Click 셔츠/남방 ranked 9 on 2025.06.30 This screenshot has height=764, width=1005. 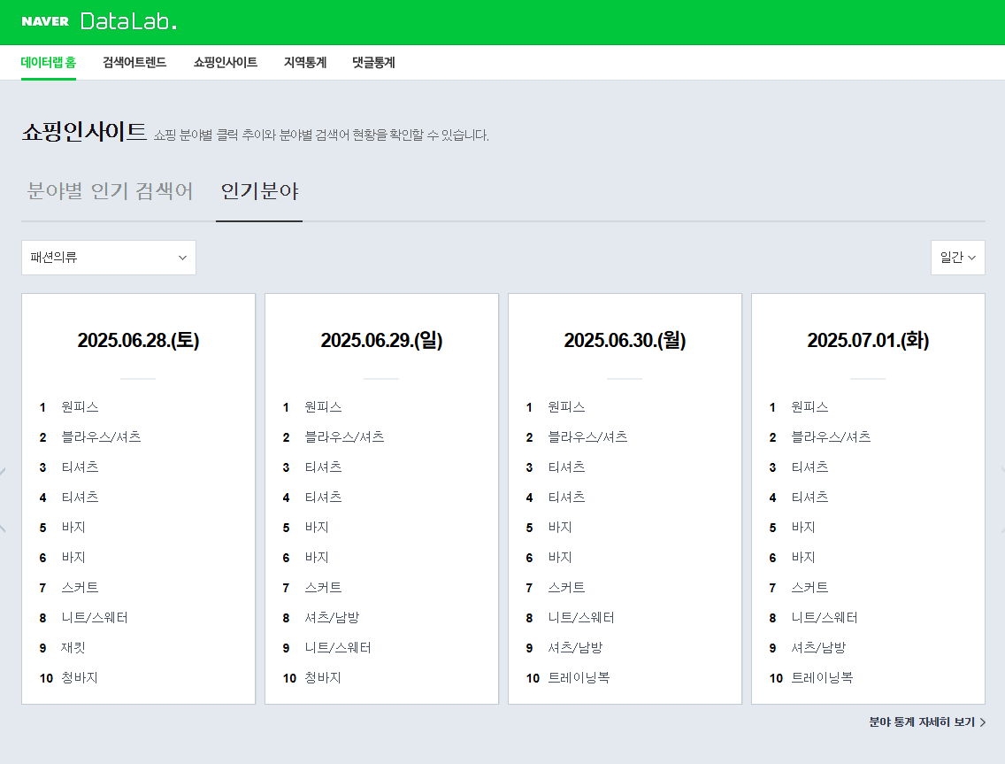575,648
